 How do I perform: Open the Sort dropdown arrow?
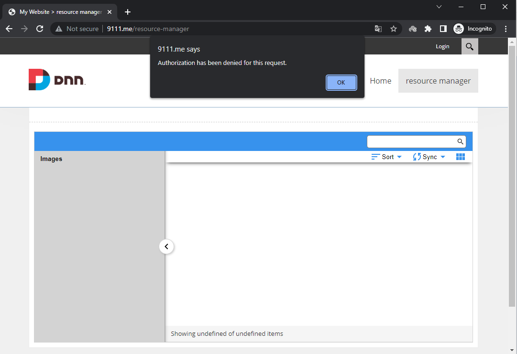[x=399, y=156]
